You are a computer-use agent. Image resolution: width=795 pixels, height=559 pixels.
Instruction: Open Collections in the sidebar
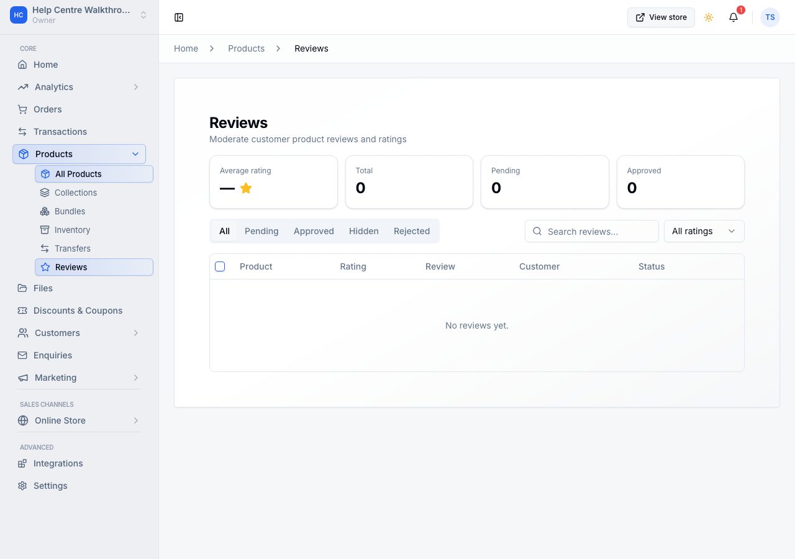coord(94,193)
